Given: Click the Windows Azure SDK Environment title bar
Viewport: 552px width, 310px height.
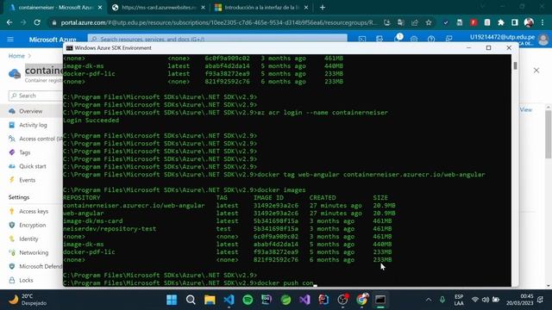Looking at the screenshot, I should [264, 48].
